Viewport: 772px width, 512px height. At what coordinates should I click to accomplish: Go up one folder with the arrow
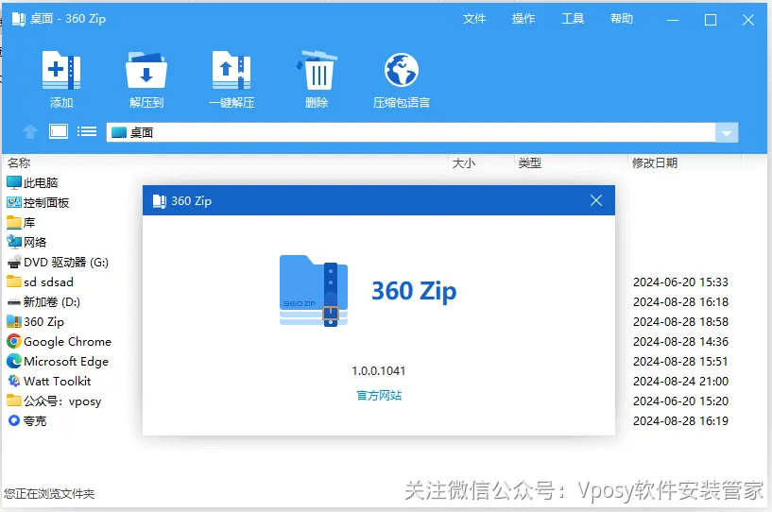[30, 132]
